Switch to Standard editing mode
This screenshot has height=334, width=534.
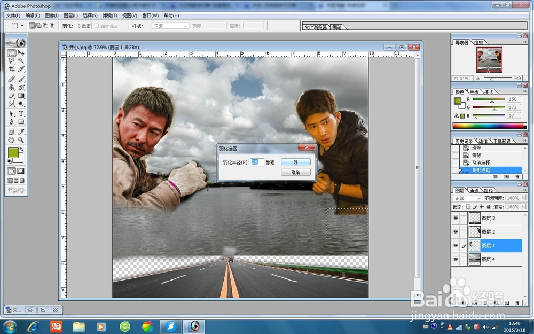[12, 171]
